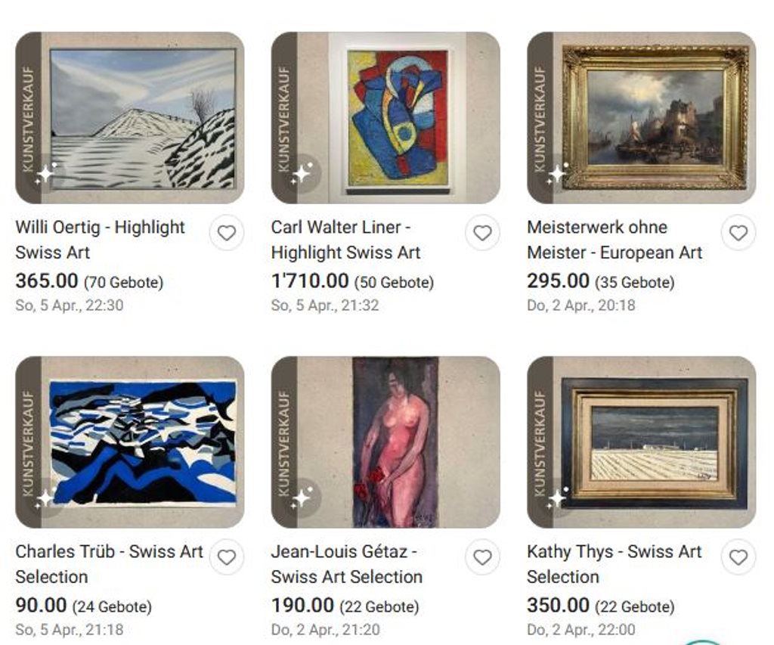The height and width of the screenshot is (645, 774).
Task: Click the sparkle icon on the Willi Oertig painting
Action: pos(46,173)
